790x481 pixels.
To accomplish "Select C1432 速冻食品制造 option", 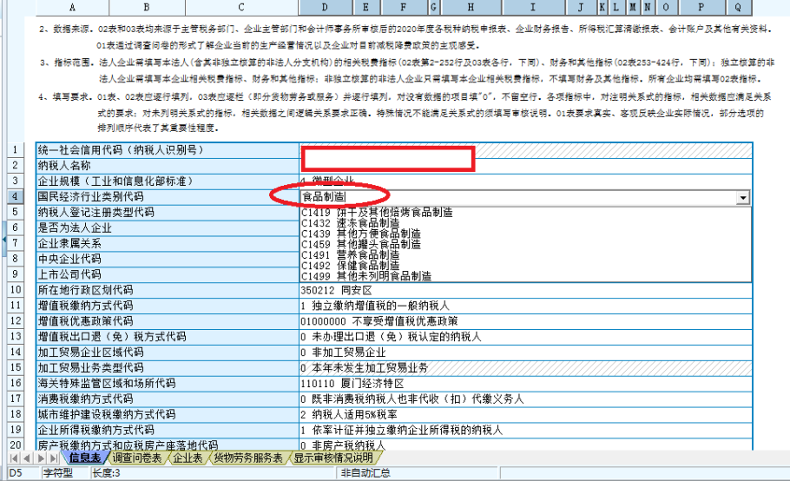I will point(525,223).
